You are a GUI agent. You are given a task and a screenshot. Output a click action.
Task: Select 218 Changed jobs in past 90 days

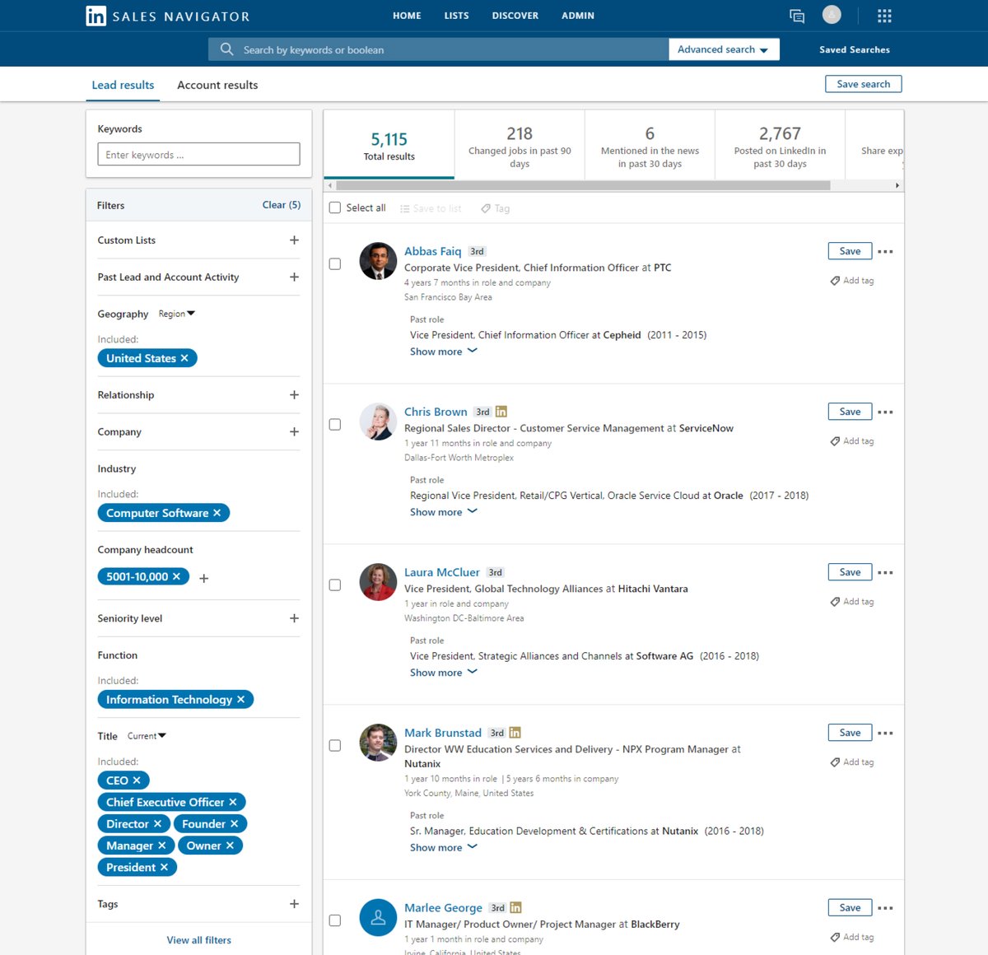pos(520,146)
